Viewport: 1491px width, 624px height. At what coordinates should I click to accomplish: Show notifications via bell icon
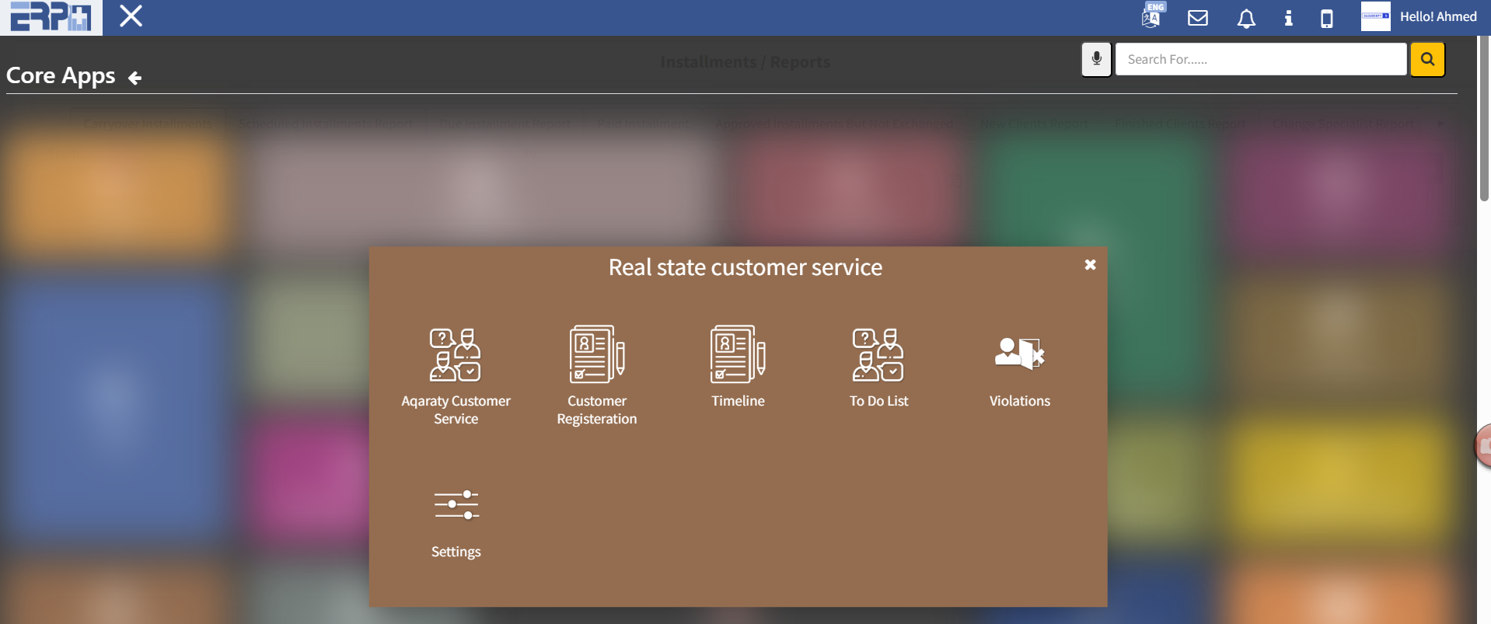[x=1246, y=18]
